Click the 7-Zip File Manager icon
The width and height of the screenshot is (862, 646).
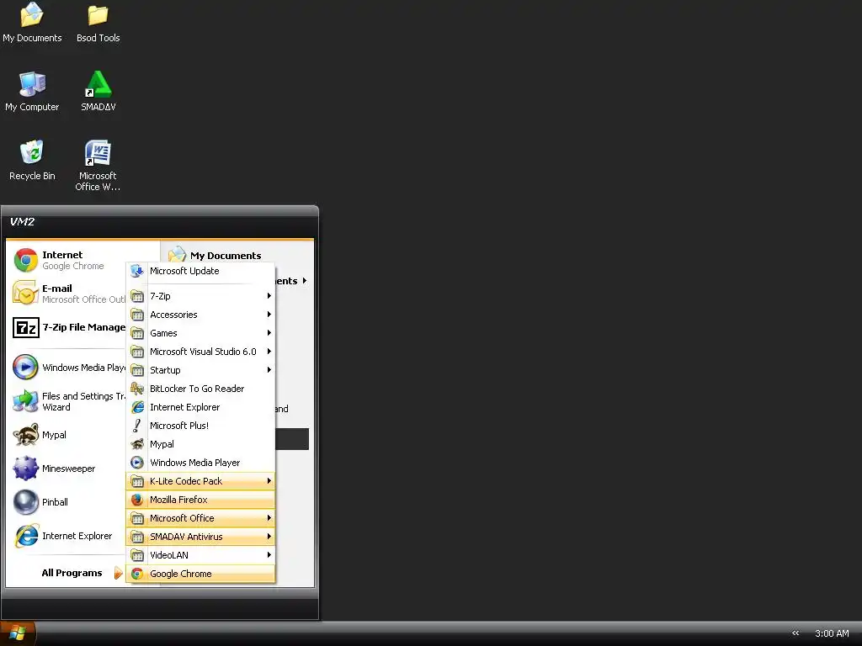(x=26, y=327)
